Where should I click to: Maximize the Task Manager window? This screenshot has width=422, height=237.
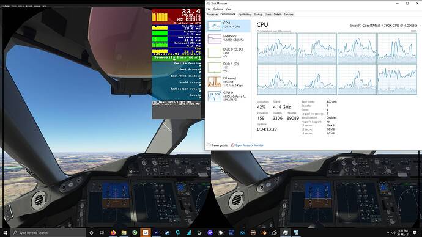pyautogui.click(x=407, y=4)
